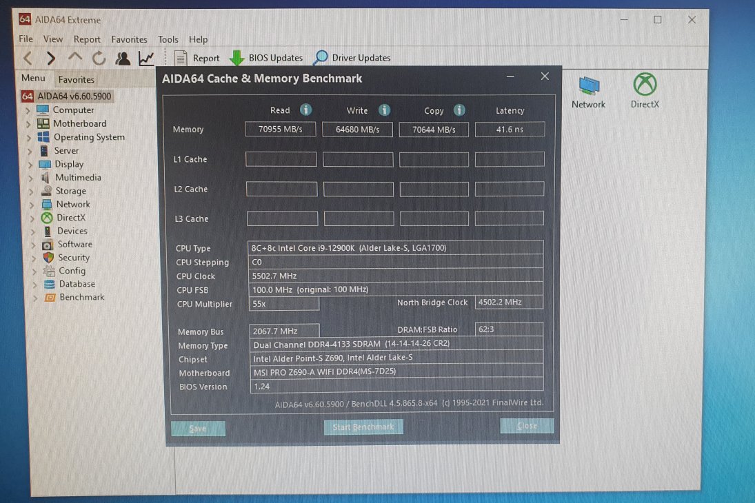Switch to the Menu tab in the sidebar

[x=33, y=78]
